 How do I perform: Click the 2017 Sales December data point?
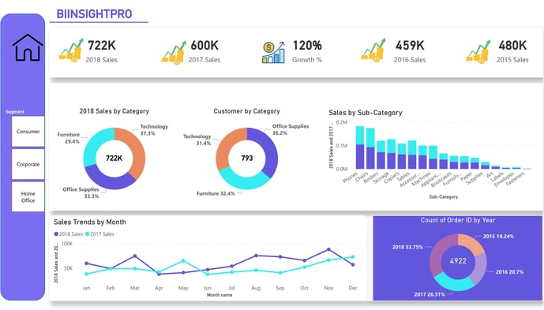[x=353, y=257]
